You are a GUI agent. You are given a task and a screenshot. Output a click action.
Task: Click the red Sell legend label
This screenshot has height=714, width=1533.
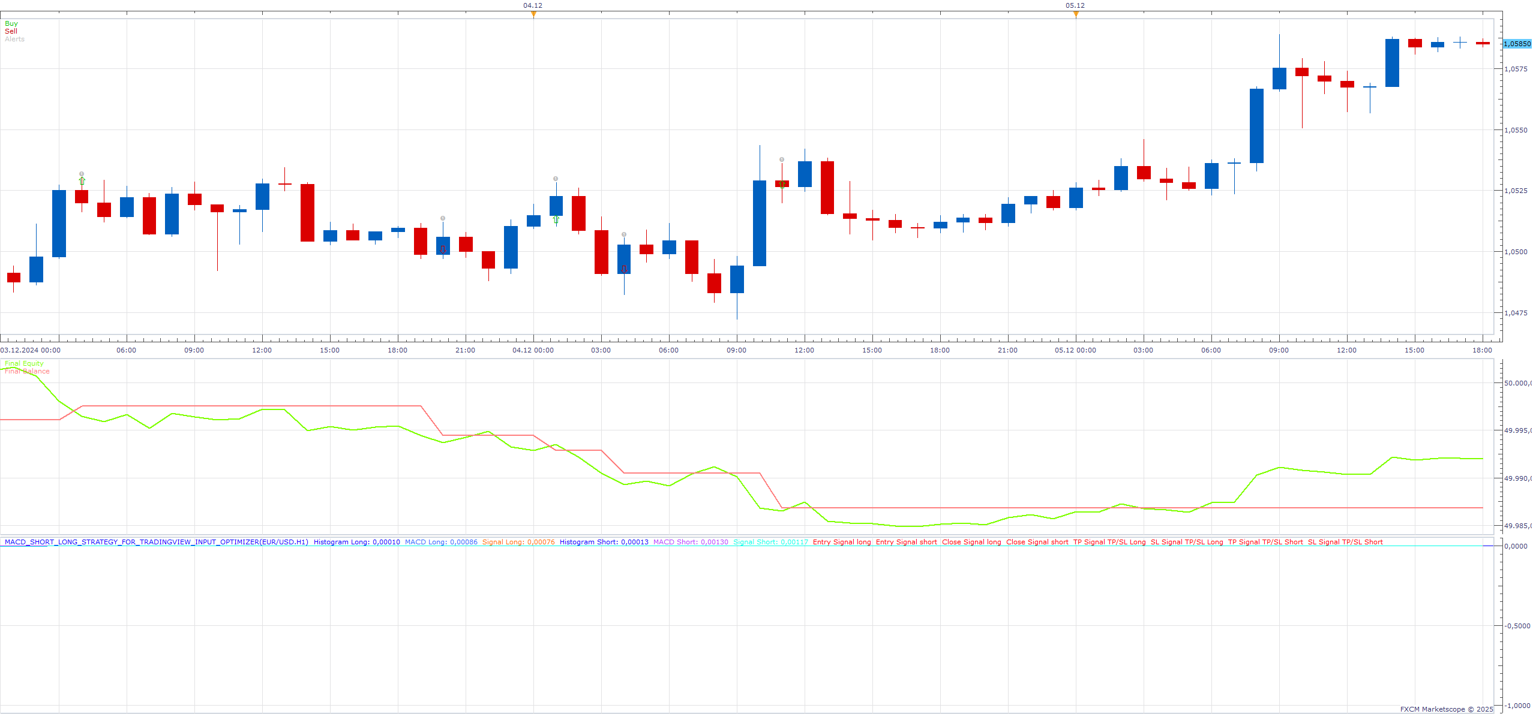click(11, 31)
